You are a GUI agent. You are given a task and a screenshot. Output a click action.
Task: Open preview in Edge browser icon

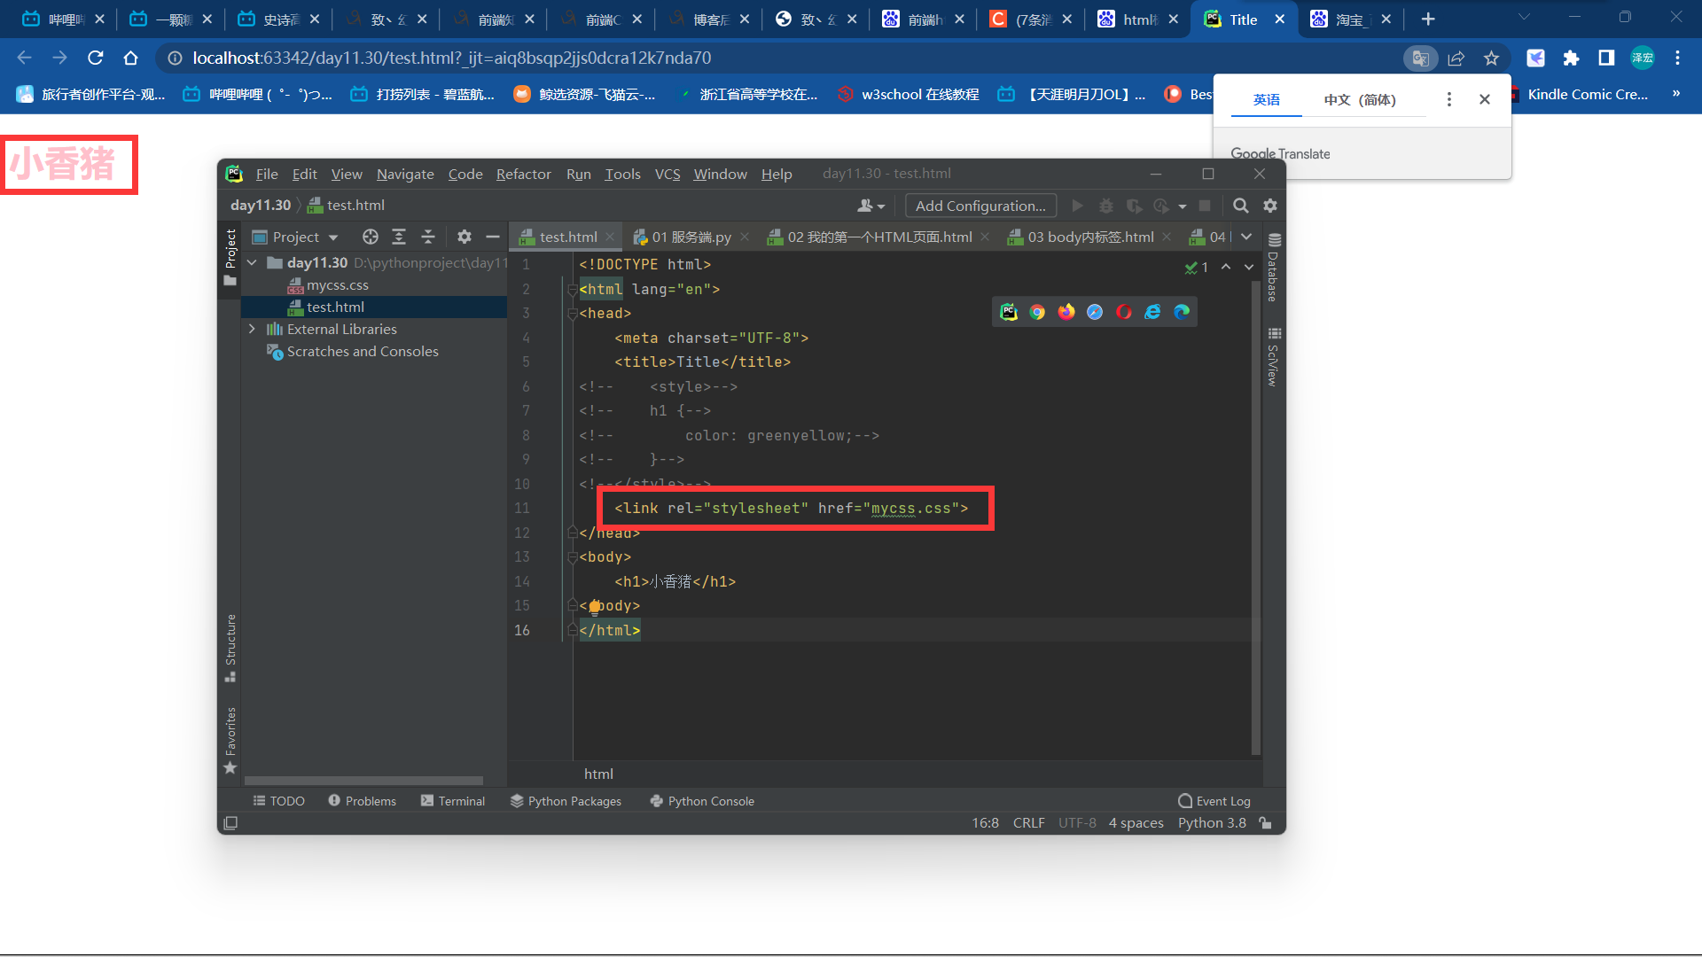(1182, 312)
